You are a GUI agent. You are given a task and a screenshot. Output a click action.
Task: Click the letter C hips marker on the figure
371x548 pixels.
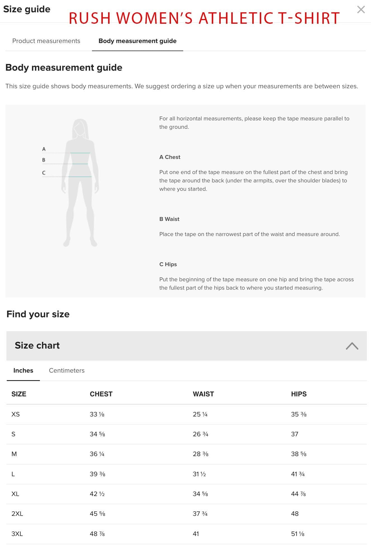44,173
